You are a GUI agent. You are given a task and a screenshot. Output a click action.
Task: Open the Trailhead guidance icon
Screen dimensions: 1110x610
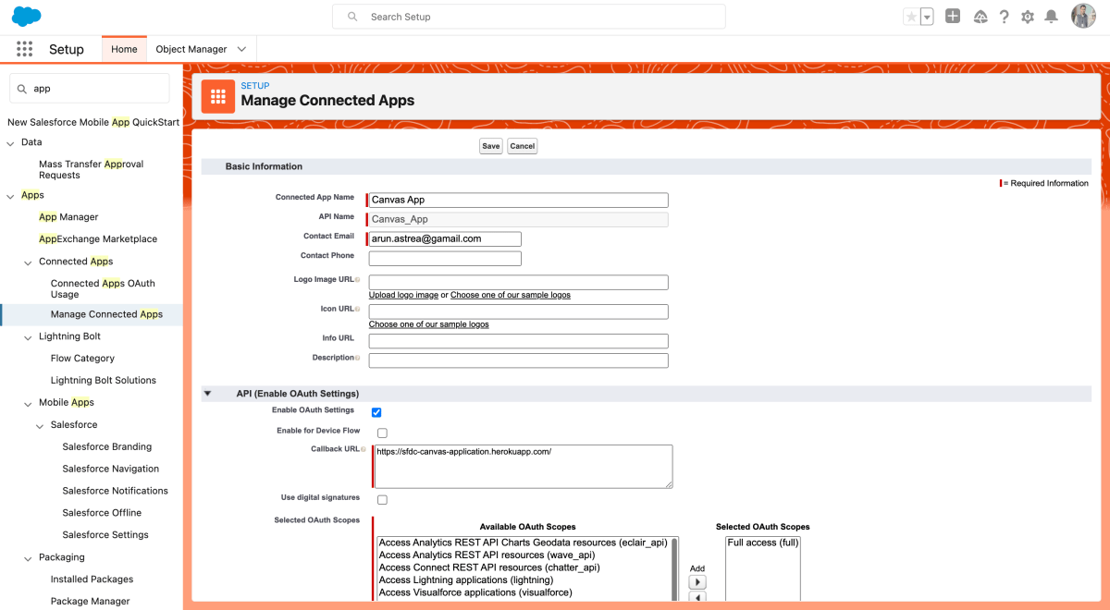pyautogui.click(x=980, y=17)
